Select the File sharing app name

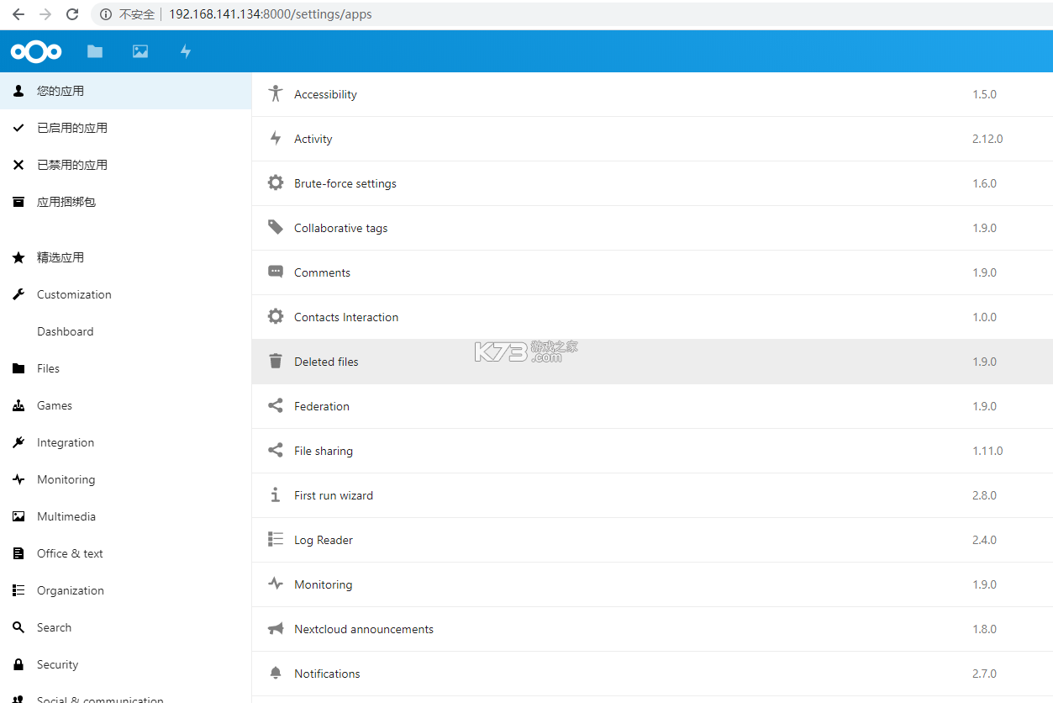324,451
